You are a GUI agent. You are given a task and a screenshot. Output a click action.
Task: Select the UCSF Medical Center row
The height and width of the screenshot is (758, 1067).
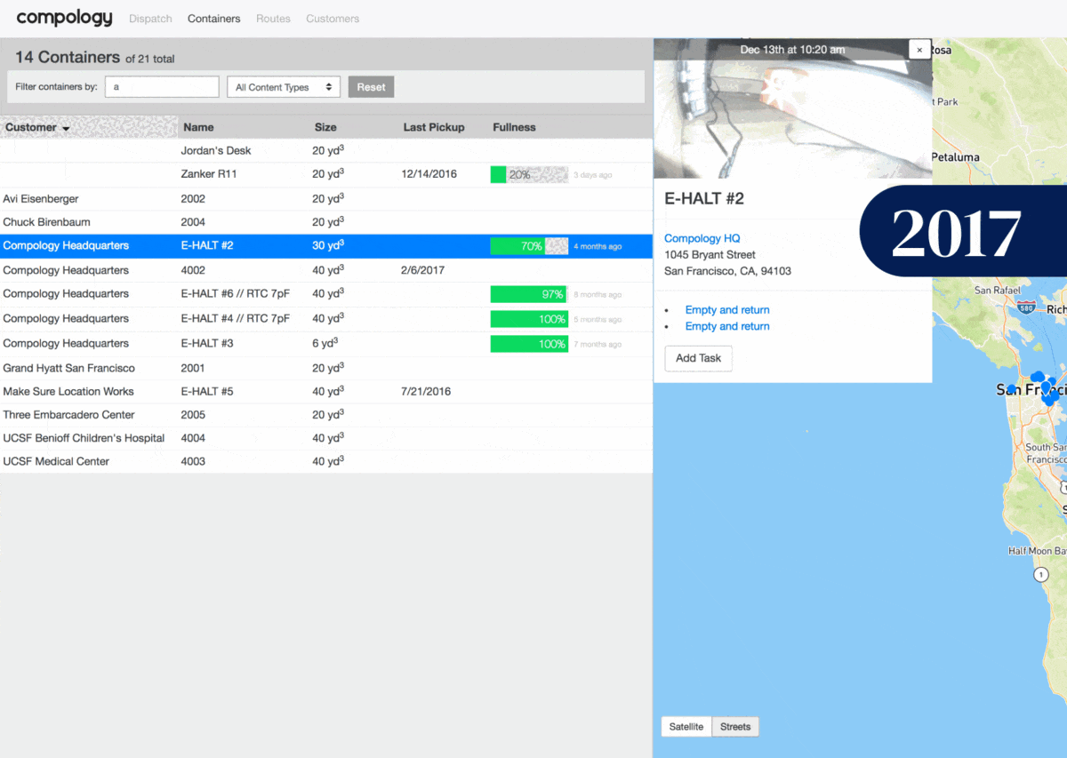pos(326,461)
